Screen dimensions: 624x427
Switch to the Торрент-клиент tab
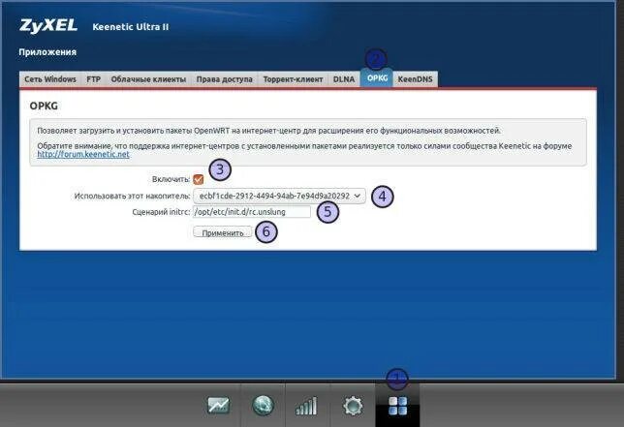click(x=293, y=79)
